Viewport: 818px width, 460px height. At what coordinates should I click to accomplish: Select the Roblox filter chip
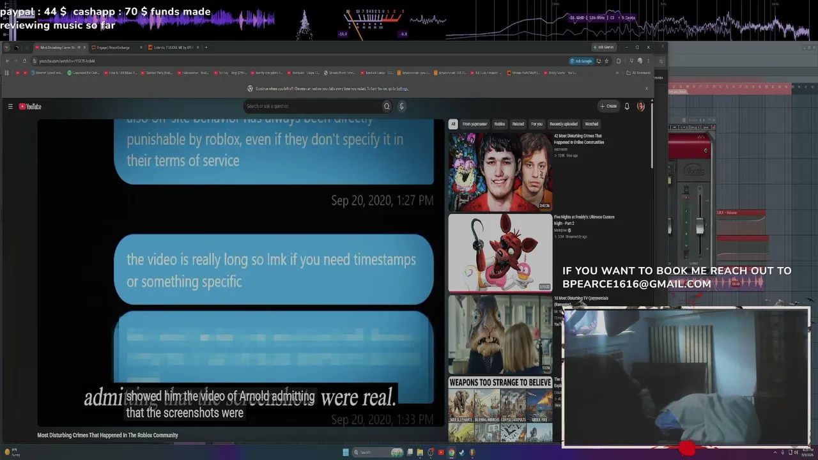click(500, 124)
